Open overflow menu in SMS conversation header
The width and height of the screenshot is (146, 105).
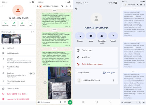click(144, 5)
